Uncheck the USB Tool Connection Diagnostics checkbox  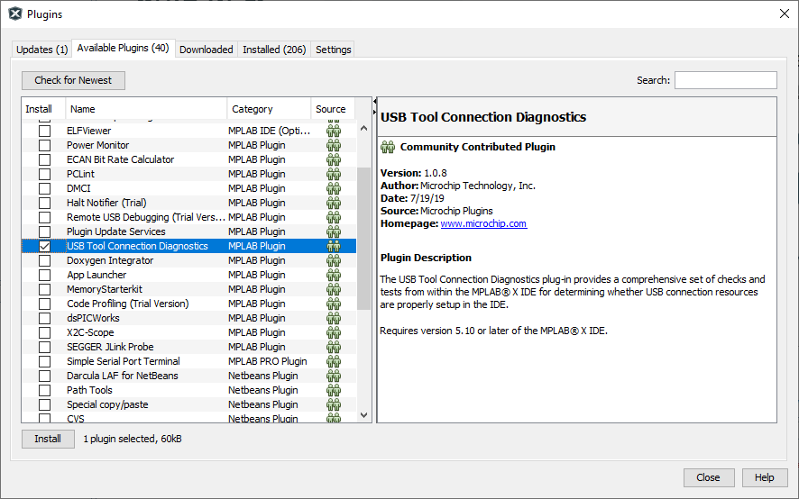[x=44, y=246]
